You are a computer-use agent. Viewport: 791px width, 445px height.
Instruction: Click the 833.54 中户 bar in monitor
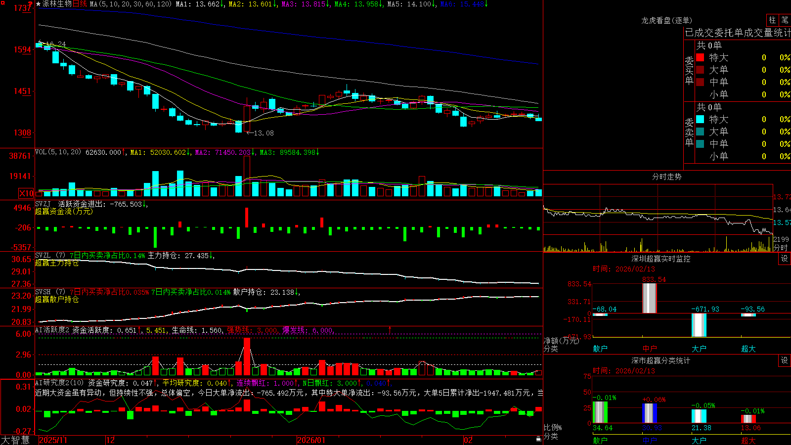tap(650, 298)
